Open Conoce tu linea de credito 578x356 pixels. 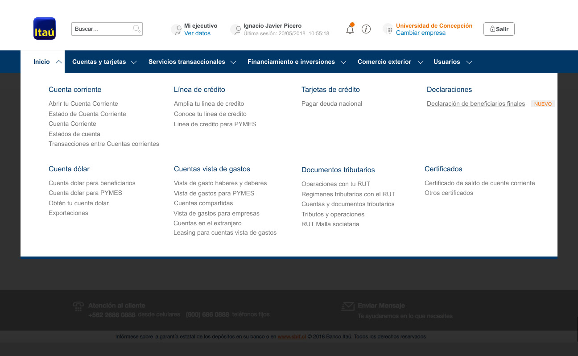coord(210,114)
